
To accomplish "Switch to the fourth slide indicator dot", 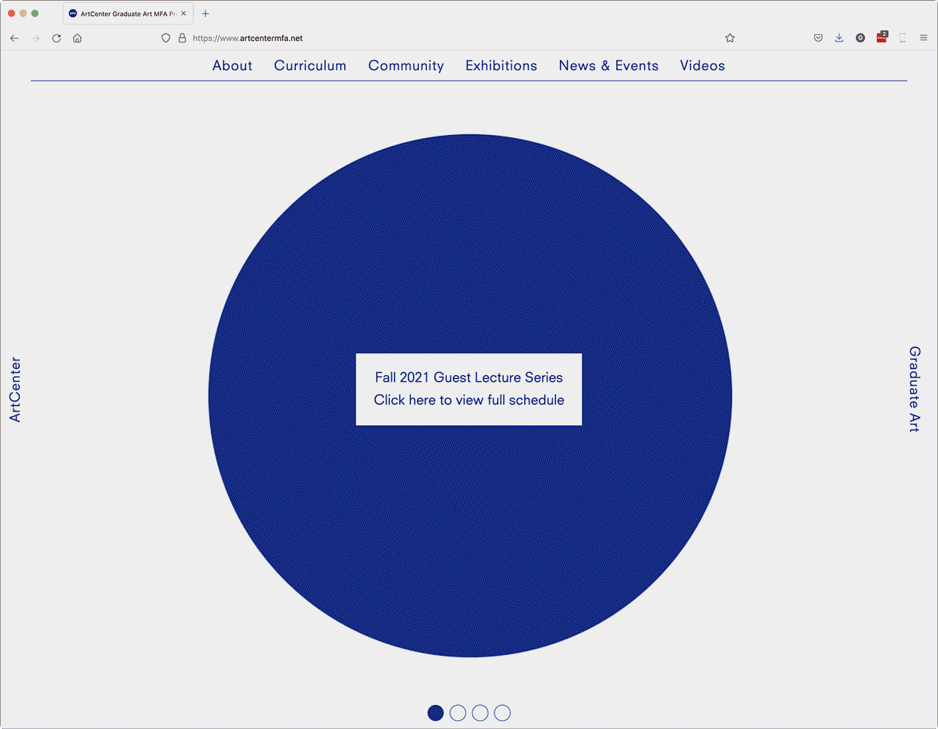I will (502, 713).
